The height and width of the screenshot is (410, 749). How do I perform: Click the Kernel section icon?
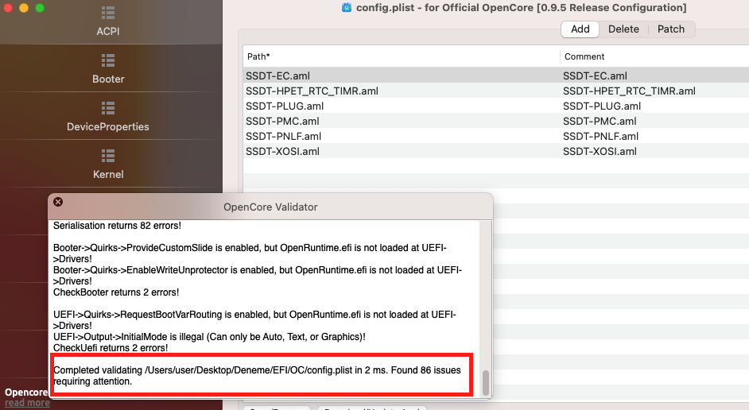pos(108,155)
